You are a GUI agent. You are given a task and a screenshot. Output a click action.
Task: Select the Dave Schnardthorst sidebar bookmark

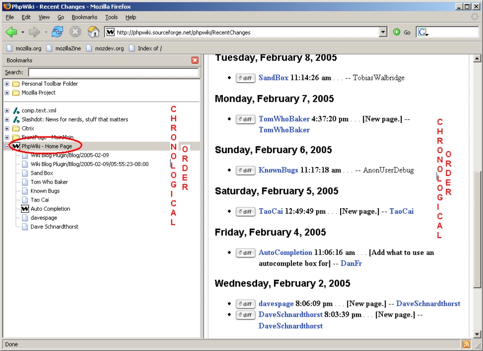pyautogui.click(x=54, y=226)
